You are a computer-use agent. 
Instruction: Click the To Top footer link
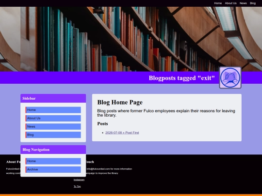pyautogui.click(x=77, y=186)
